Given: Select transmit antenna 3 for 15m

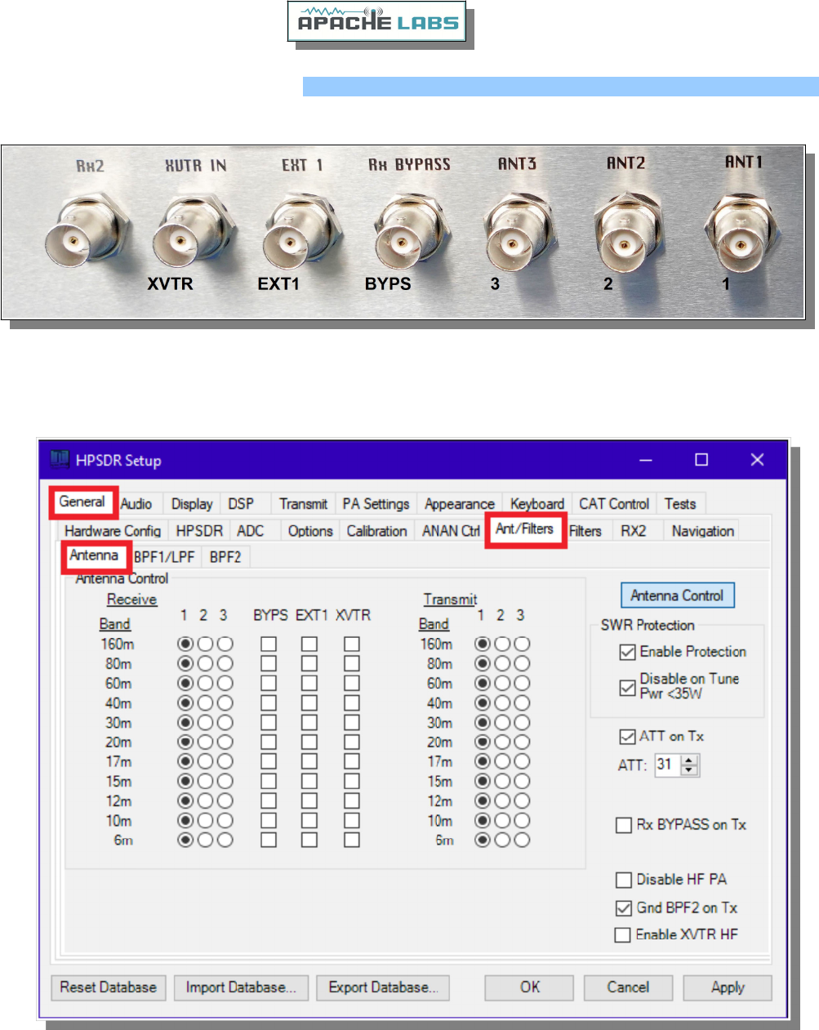Looking at the screenshot, I should coord(522,781).
